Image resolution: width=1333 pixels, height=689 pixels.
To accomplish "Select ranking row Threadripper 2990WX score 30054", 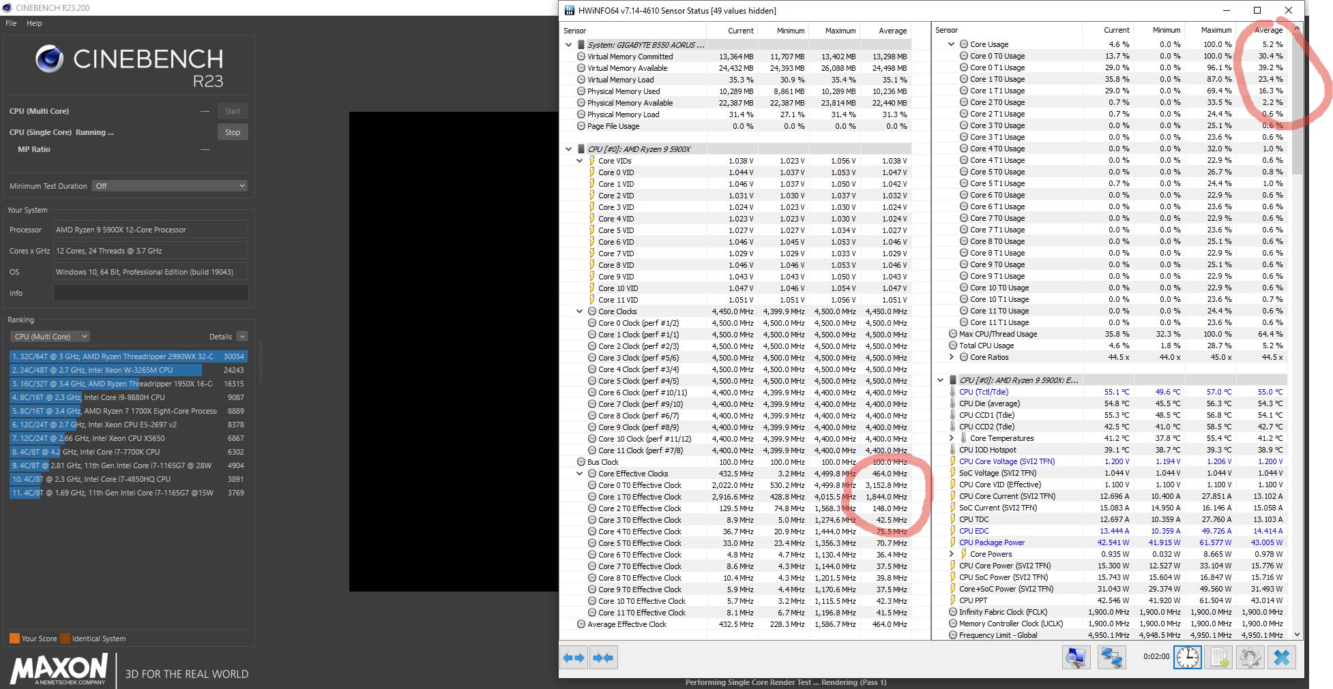I will (x=128, y=356).
